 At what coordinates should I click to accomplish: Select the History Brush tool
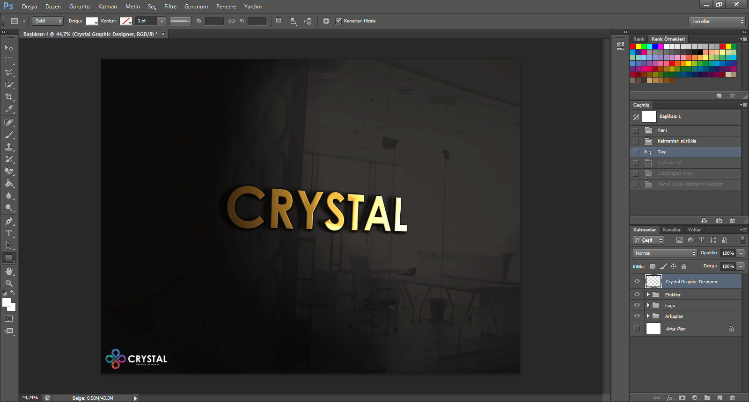click(x=9, y=159)
